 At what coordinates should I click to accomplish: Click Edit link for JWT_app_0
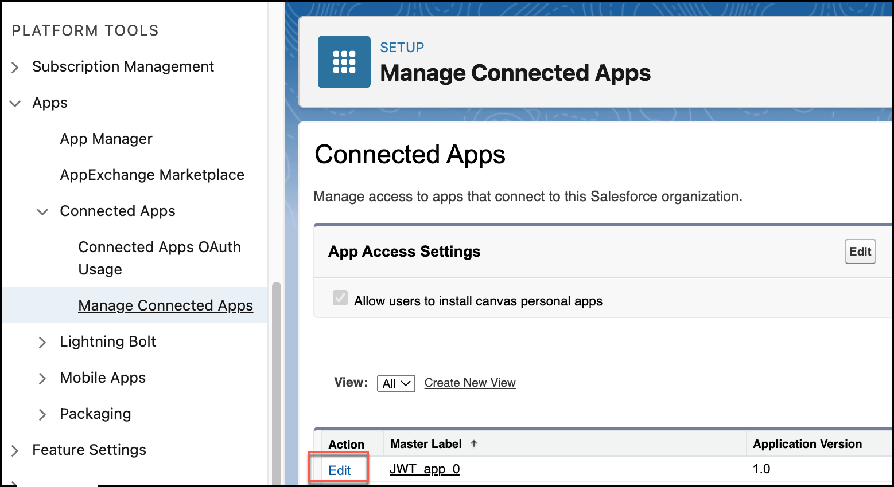(339, 470)
